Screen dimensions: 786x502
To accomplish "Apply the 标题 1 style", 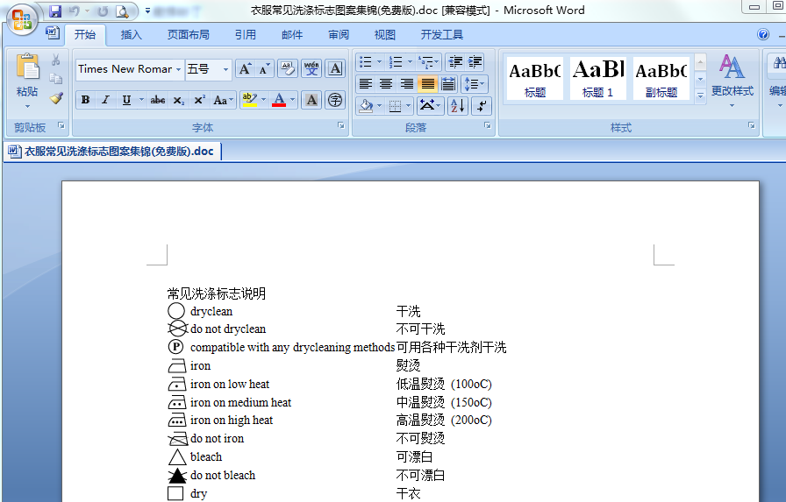I will (x=598, y=78).
